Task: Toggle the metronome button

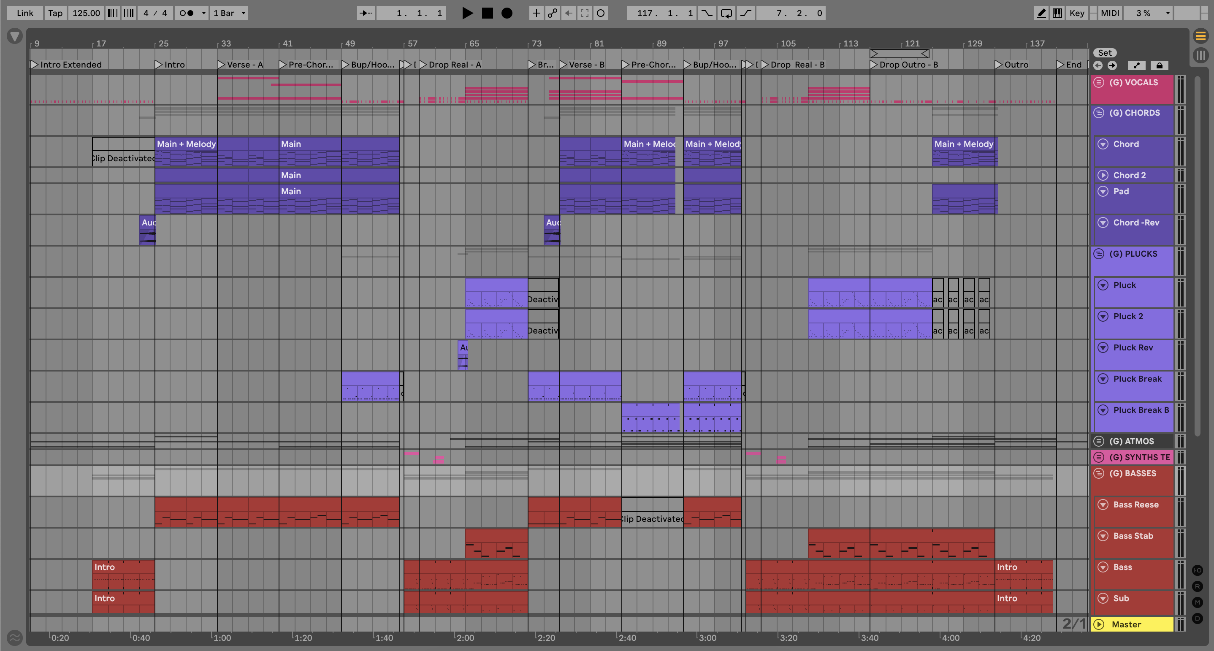Action: 187,13
